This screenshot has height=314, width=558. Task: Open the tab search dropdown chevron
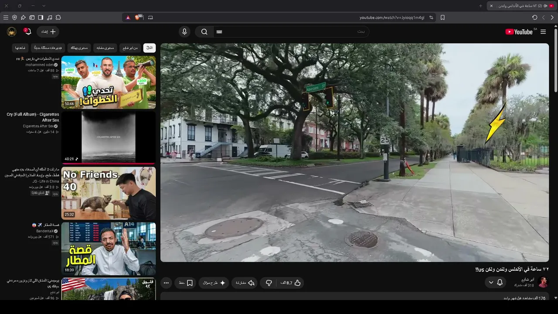44,6
